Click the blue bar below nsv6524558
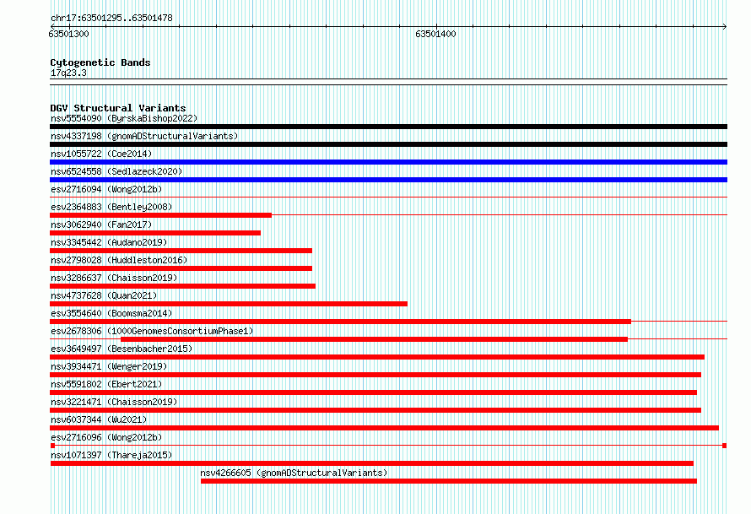The width and height of the screenshot is (751, 514). pos(388,180)
